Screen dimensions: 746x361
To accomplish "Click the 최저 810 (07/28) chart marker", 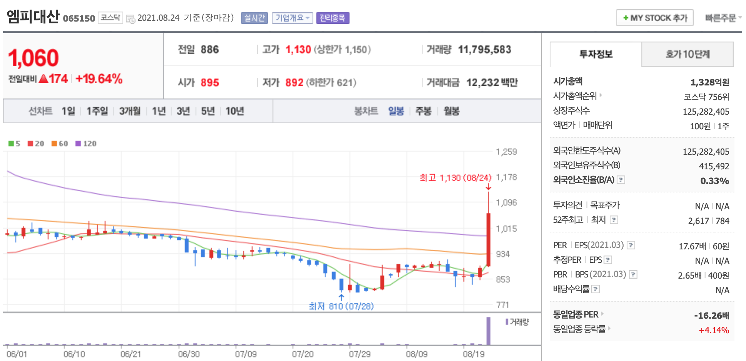I will (x=341, y=306).
